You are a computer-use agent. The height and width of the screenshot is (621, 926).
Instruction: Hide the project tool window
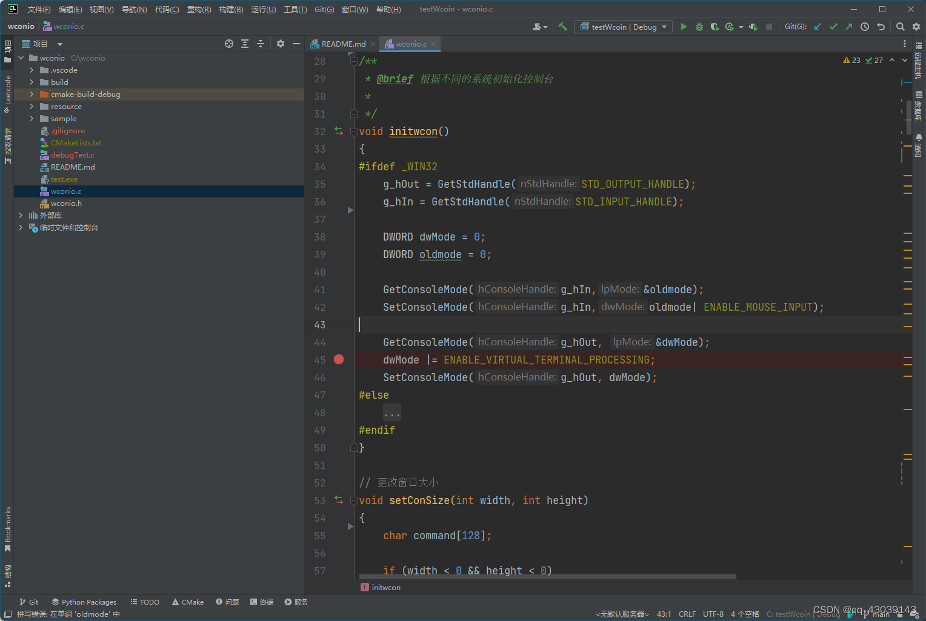296,44
